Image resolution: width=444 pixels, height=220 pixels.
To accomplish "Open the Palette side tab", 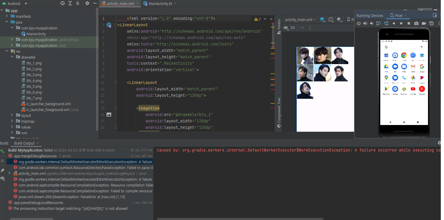I will 279,27.
